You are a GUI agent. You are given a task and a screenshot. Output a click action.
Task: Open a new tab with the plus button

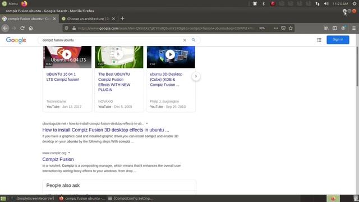pos(122,19)
